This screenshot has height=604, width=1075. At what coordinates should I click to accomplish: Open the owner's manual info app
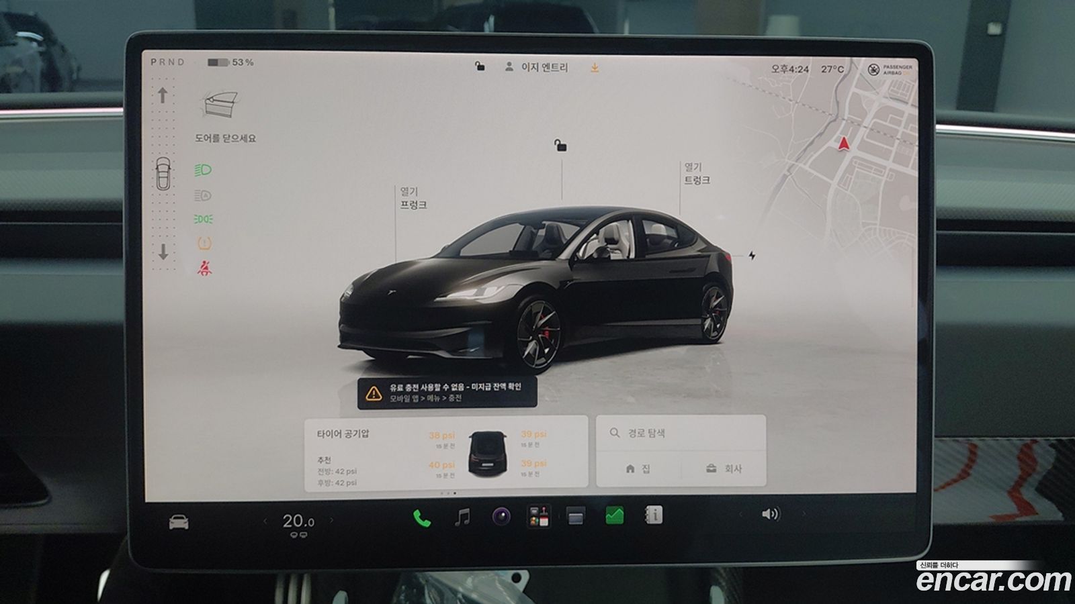[x=654, y=515]
